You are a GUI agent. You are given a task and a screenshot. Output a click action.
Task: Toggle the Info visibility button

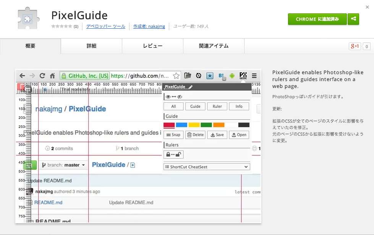[239, 106]
